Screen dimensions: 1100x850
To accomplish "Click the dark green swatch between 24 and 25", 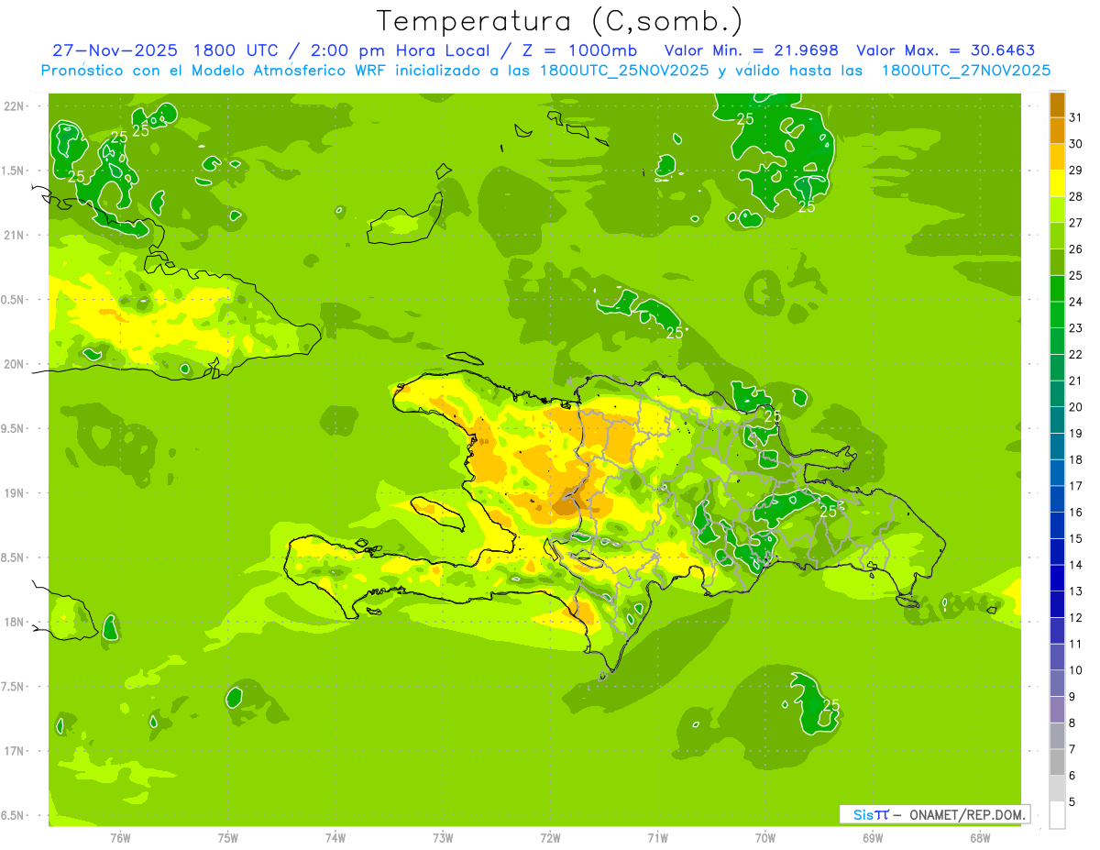I will (1057, 289).
